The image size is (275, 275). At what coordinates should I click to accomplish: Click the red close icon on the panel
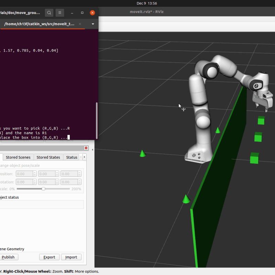tap(86, 148)
